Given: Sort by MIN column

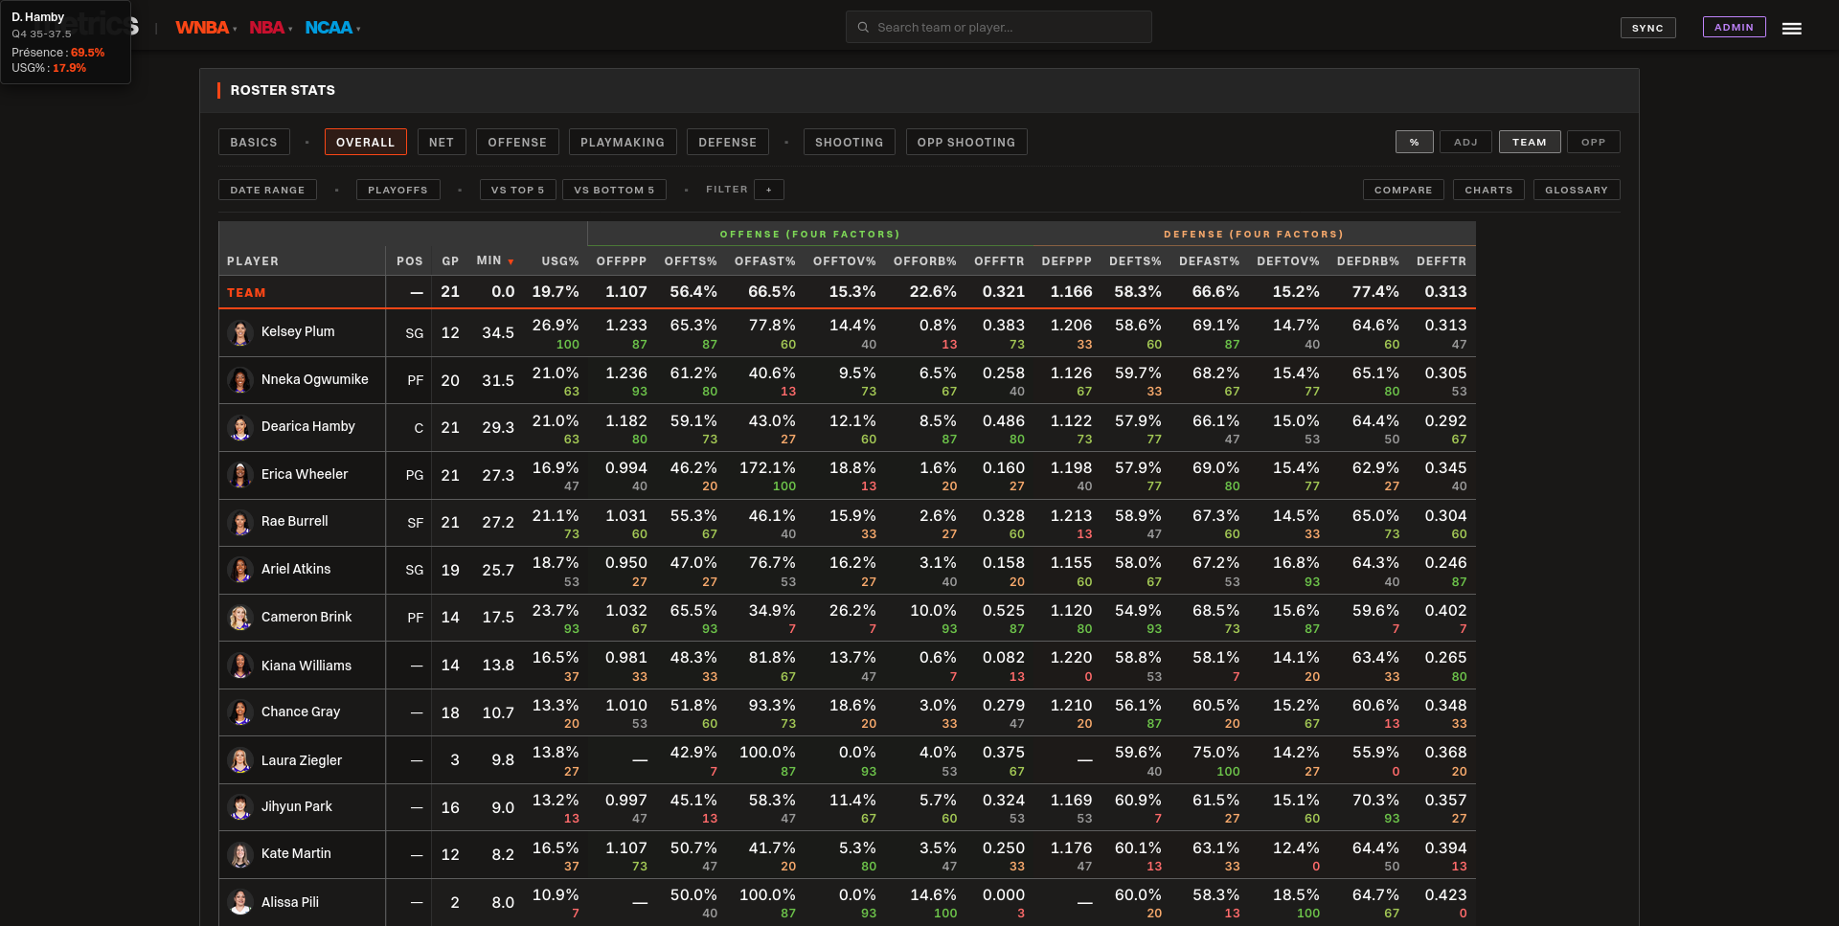Looking at the screenshot, I should point(495,260).
